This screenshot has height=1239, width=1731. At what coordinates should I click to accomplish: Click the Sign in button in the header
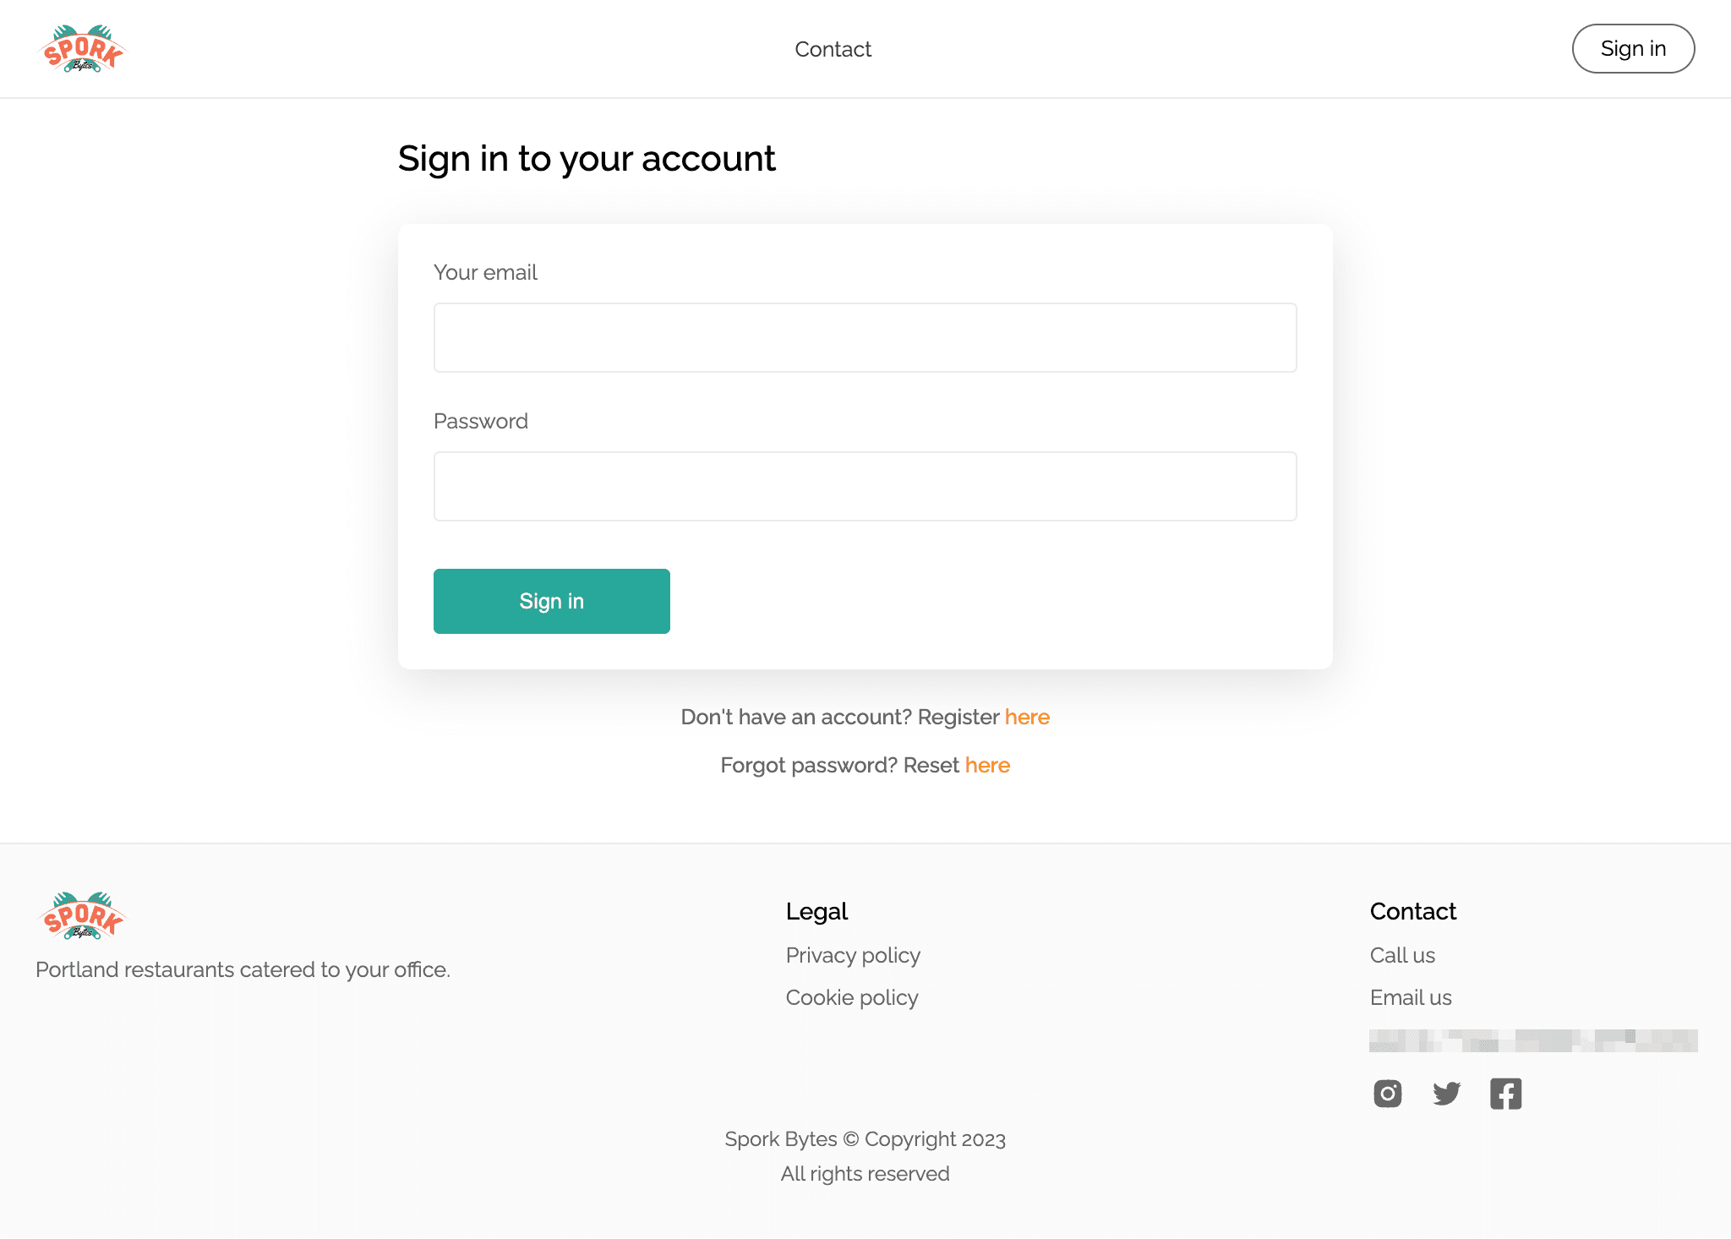[x=1633, y=48]
